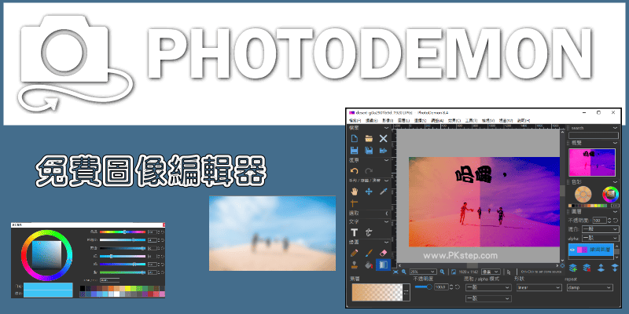Select the Pencil tool
Image resolution: width=629 pixels, height=314 pixels.
click(355, 253)
